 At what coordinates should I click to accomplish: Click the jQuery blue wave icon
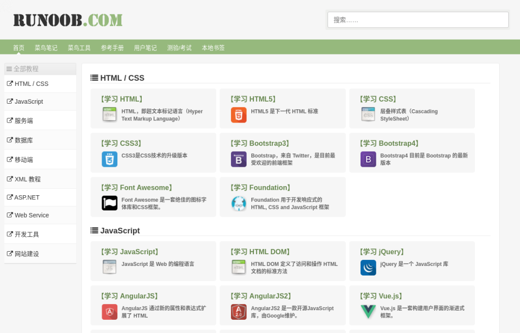pyautogui.click(x=368, y=267)
